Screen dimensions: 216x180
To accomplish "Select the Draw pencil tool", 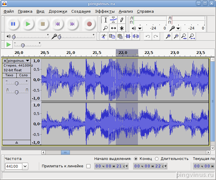I will pyautogui.click(x=122, y=20).
